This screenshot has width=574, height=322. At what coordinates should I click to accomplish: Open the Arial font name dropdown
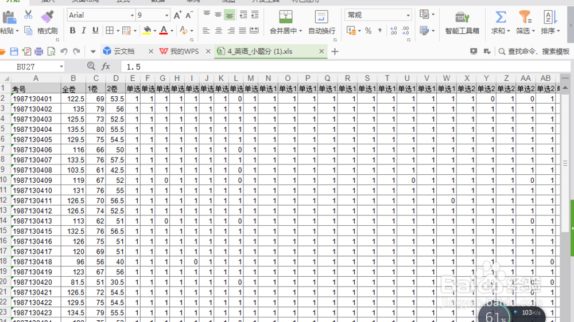[132, 15]
